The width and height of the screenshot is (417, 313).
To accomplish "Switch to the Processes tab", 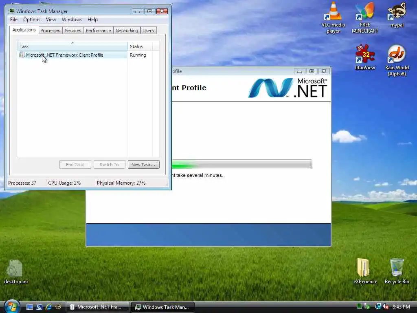I will (50, 31).
